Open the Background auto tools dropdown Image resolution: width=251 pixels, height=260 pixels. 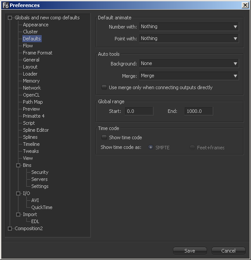point(189,64)
